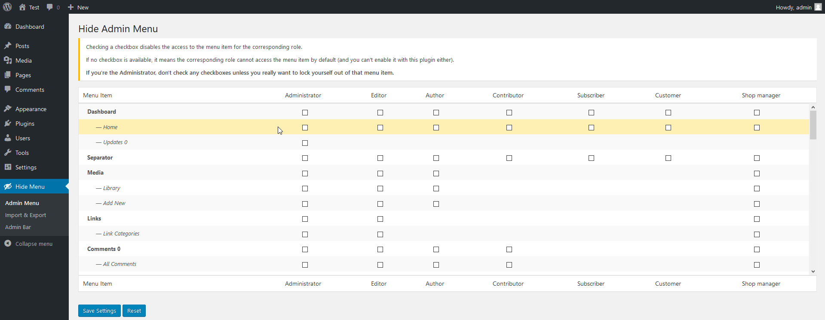Check Media checkbox for Shop manager
825x320 pixels.
coord(757,173)
